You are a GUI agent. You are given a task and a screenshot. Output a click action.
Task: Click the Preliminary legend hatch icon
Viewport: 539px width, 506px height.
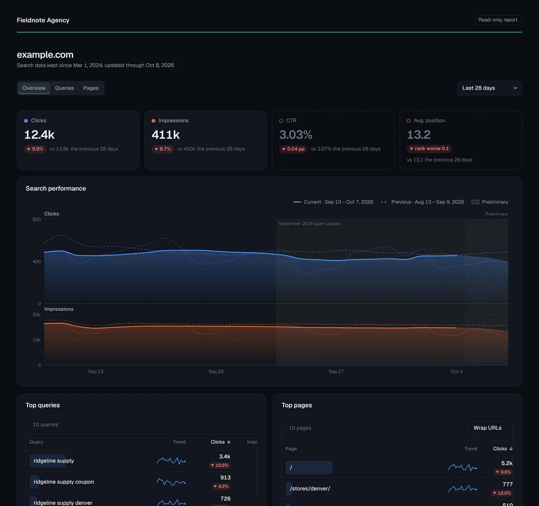(475, 202)
